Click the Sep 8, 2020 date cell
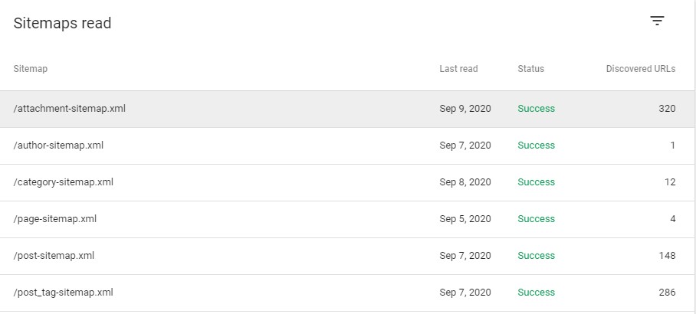The image size is (696, 314). click(x=465, y=182)
